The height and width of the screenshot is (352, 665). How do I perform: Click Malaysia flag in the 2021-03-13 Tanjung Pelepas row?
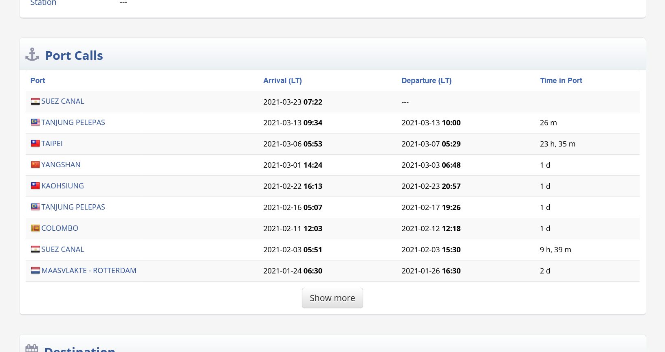click(35, 122)
